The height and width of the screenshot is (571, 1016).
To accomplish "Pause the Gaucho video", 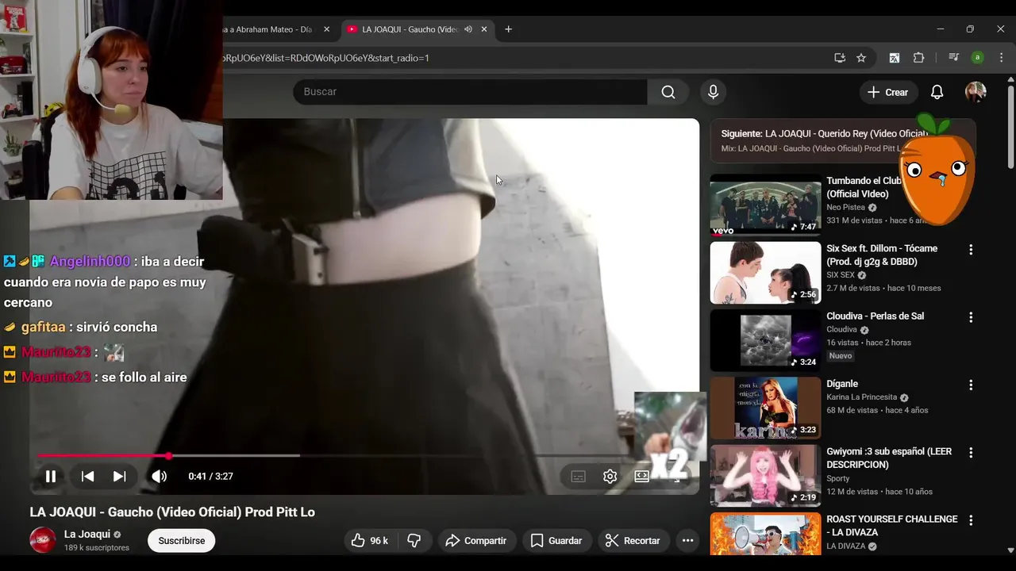I will (x=50, y=477).
